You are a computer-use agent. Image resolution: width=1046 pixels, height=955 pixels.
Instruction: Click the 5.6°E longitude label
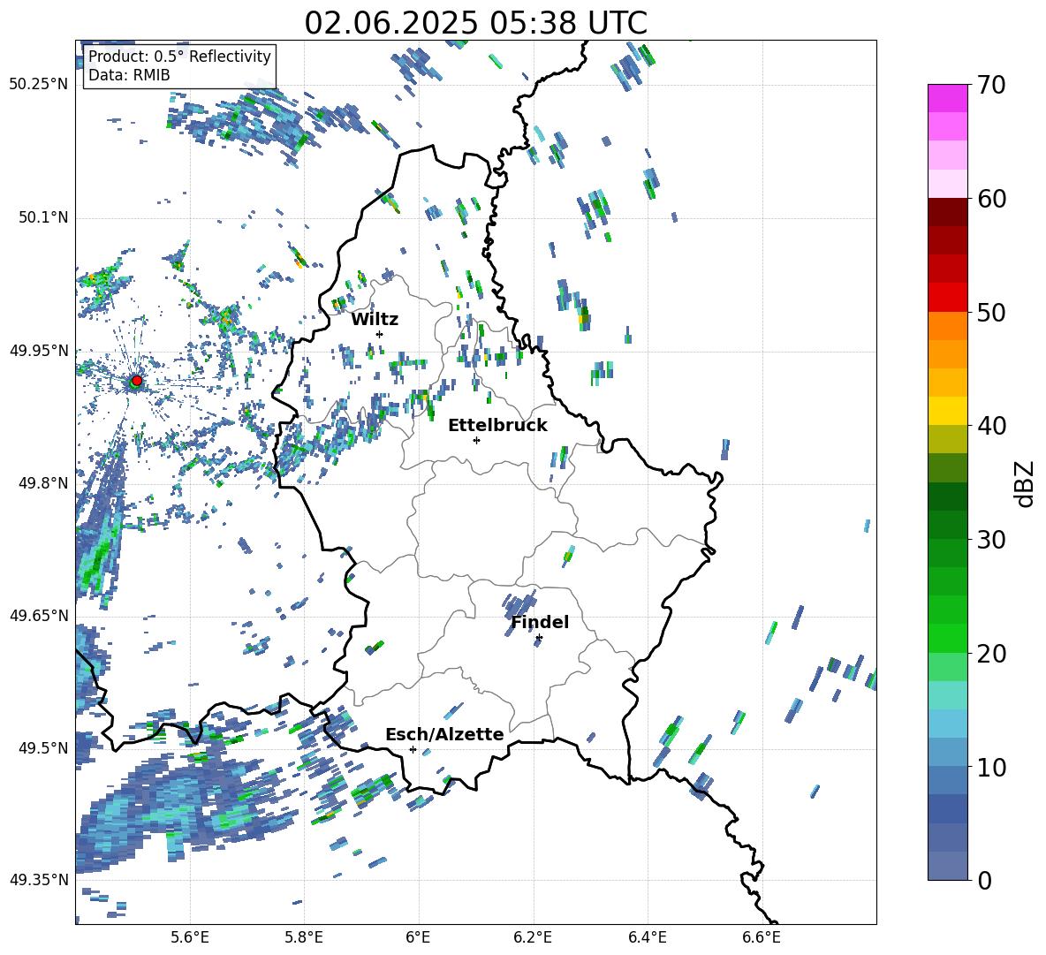point(190,937)
